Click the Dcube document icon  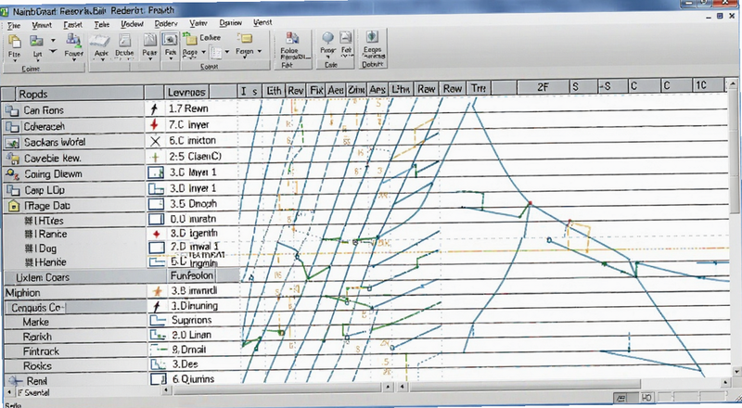(124, 41)
